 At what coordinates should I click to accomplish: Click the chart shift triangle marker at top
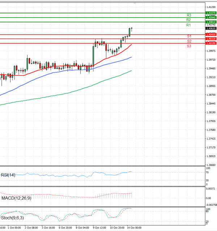click(135, 3)
